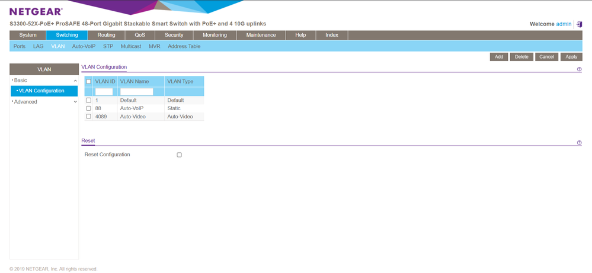Viewport: 592px width, 273px height.
Task: Open the Address Table submenu
Action: 184,46
